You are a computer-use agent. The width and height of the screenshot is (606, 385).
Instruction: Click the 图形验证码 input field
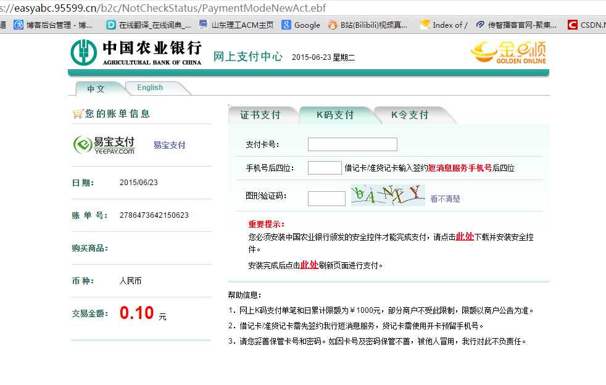pyautogui.click(x=326, y=199)
